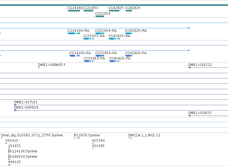The image size is (228, 166).
Task: Click the CG42825-PA label text
Action: (x=120, y=58)
